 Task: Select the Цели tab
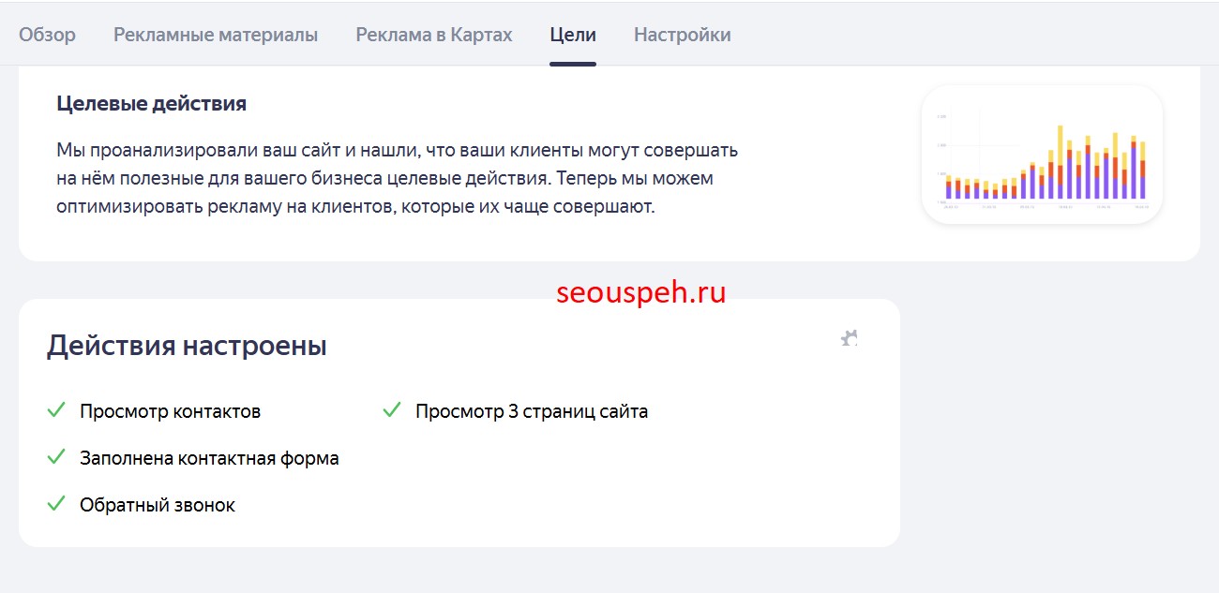tap(573, 35)
